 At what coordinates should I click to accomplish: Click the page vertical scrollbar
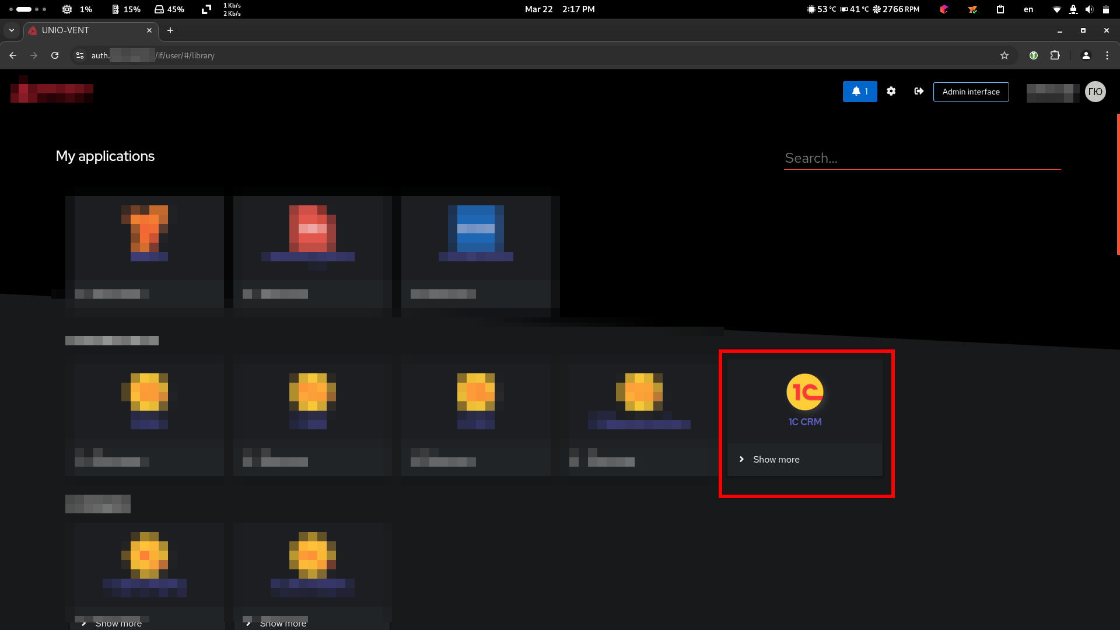click(1118, 184)
